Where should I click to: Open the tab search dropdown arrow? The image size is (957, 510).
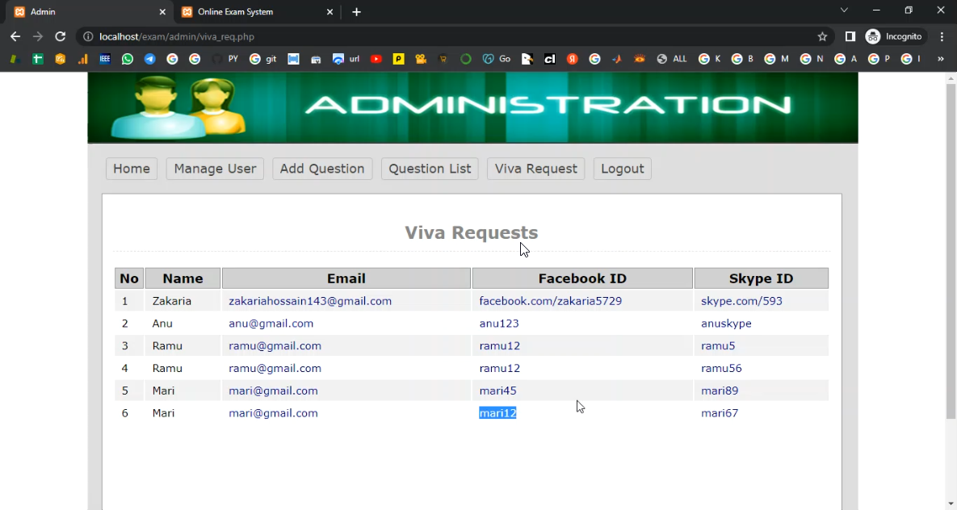point(844,10)
